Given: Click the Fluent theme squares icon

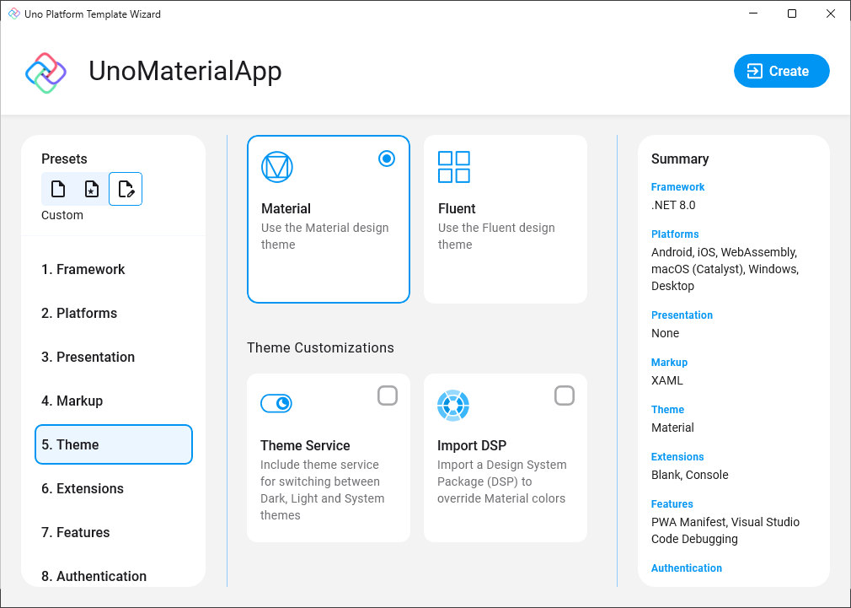Looking at the screenshot, I should tap(454, 168).
